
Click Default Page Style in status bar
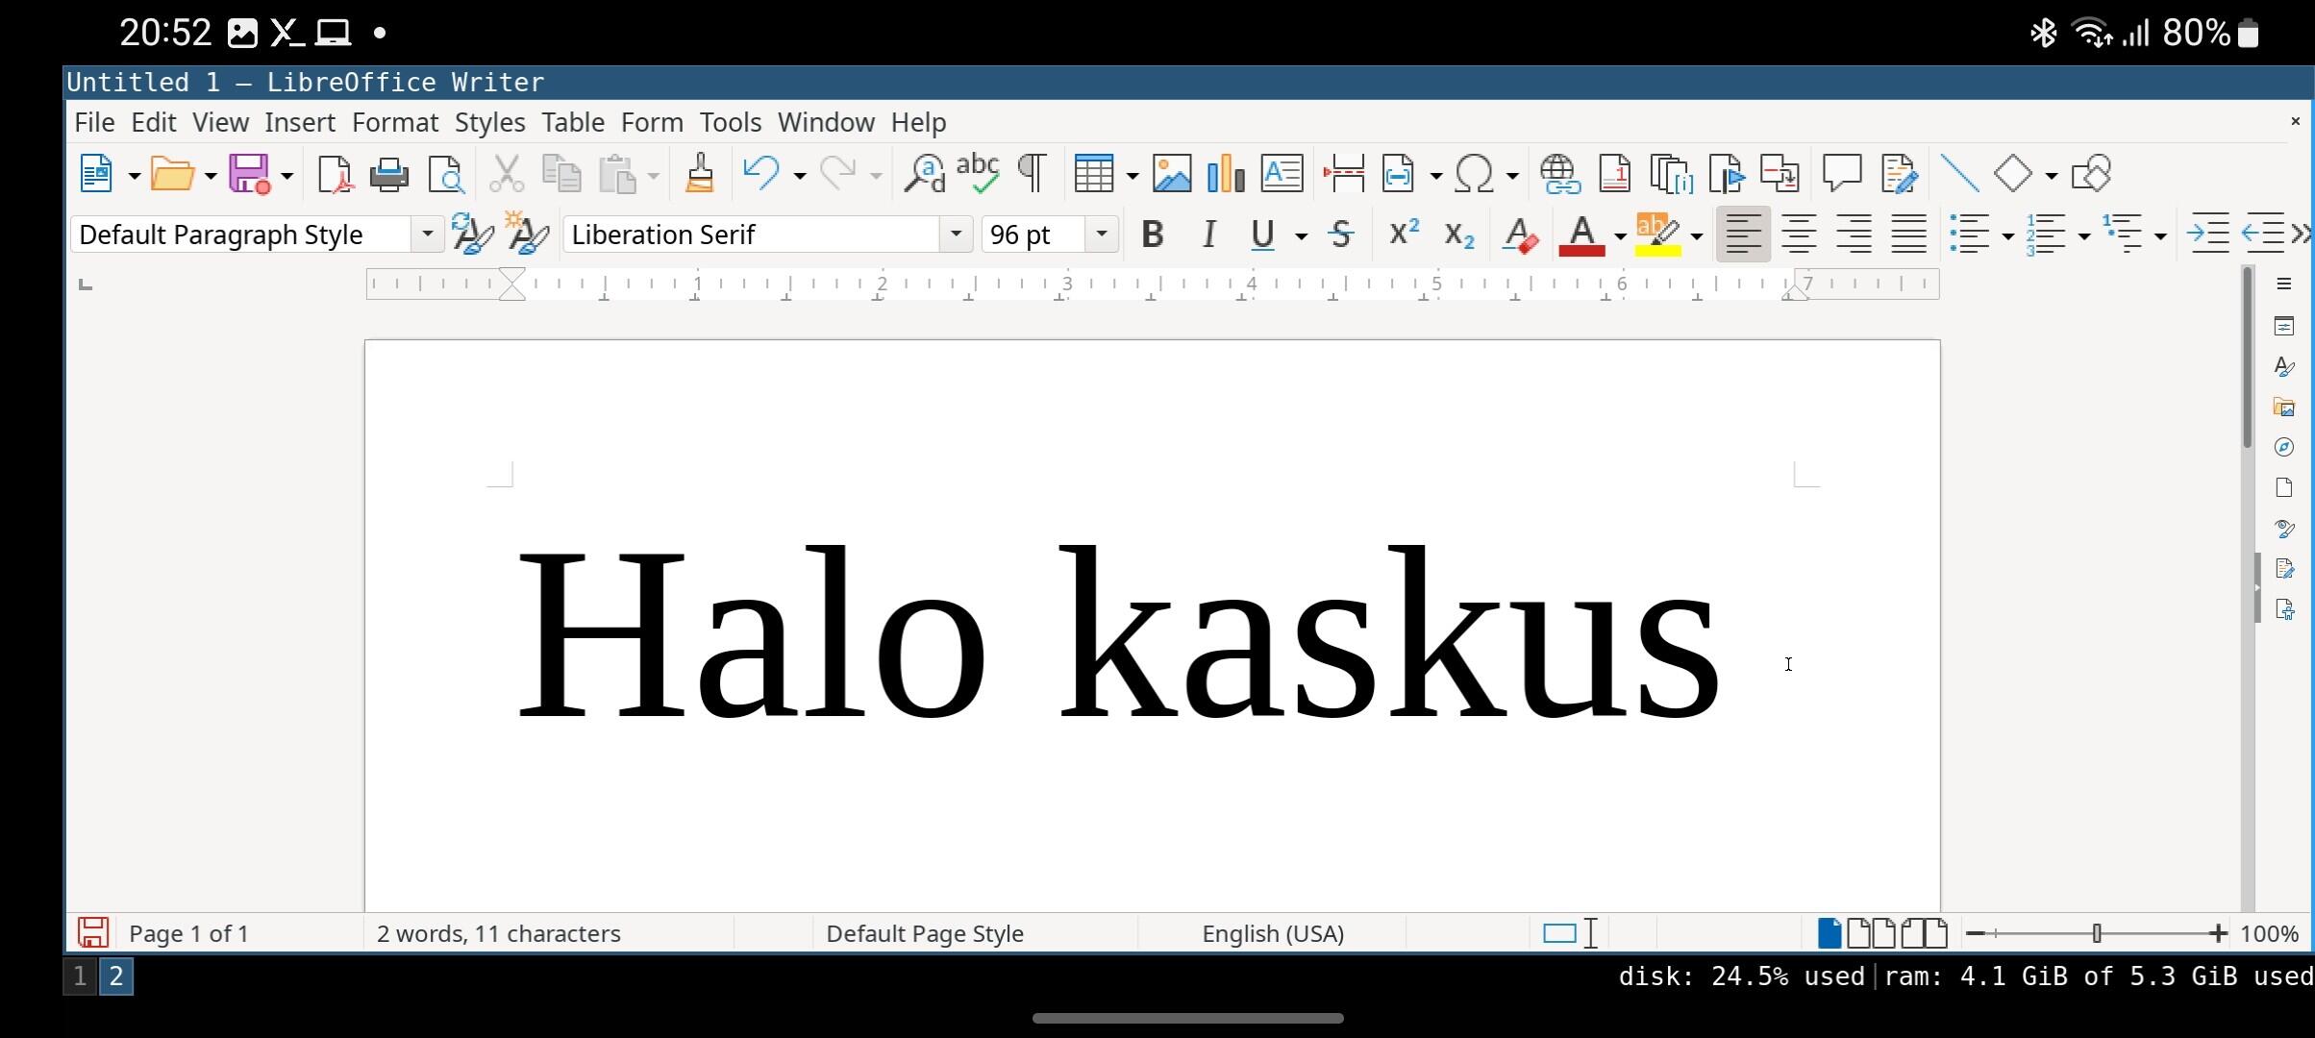pyautogui.click(x=925, y=933)
